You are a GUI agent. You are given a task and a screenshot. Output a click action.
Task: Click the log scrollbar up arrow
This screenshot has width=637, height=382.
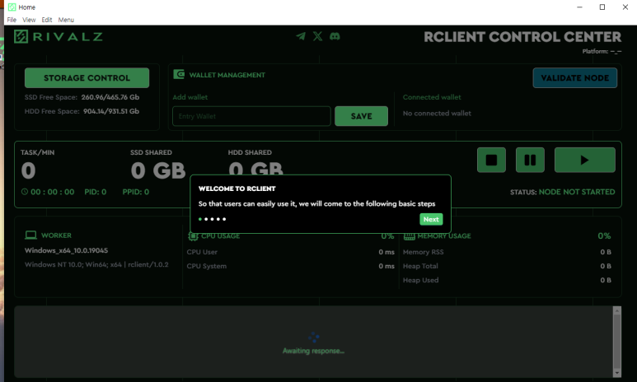(617, 310)
